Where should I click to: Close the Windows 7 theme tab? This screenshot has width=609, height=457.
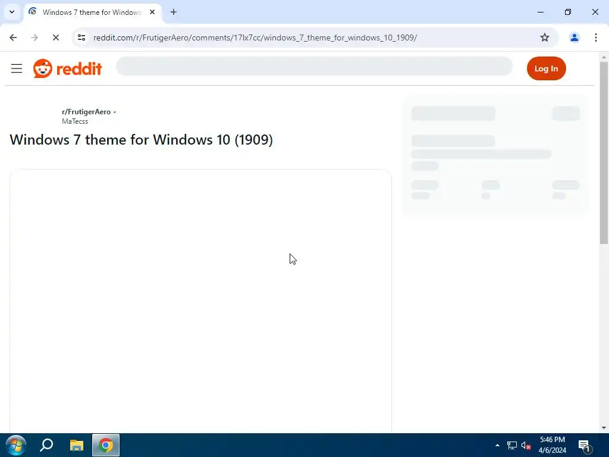(x=152, y=12)
